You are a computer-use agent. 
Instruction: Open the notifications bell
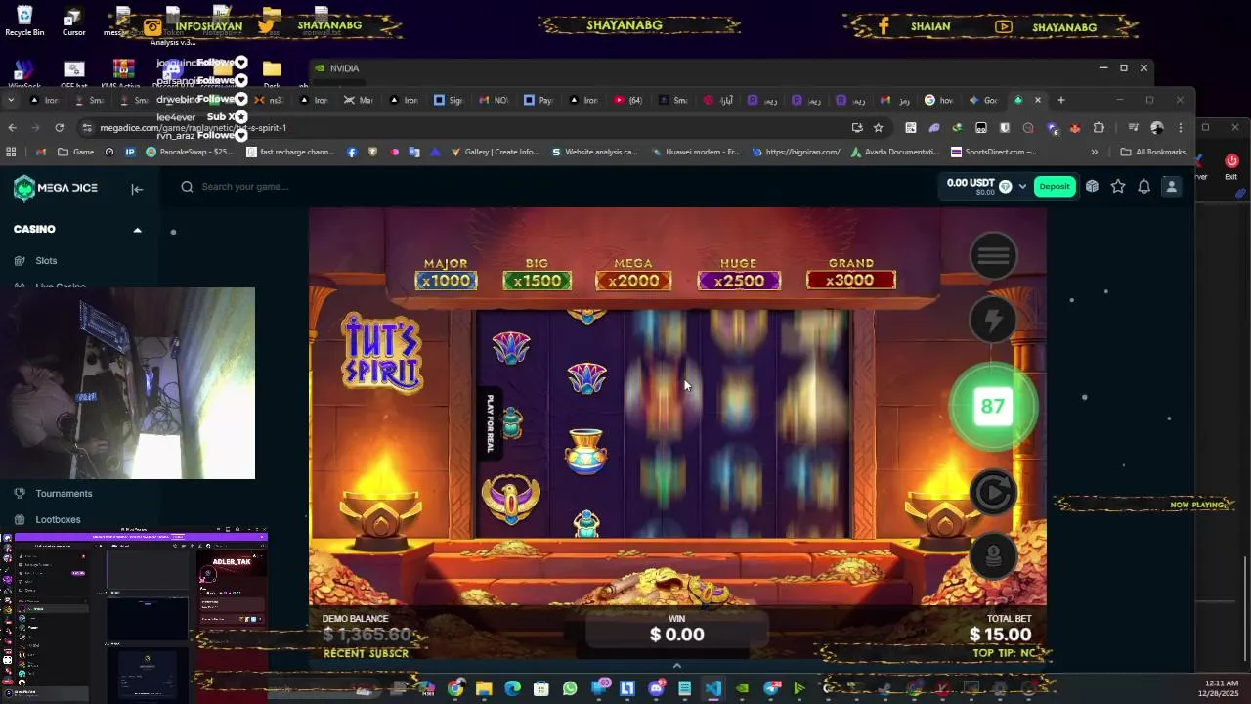1143,187
